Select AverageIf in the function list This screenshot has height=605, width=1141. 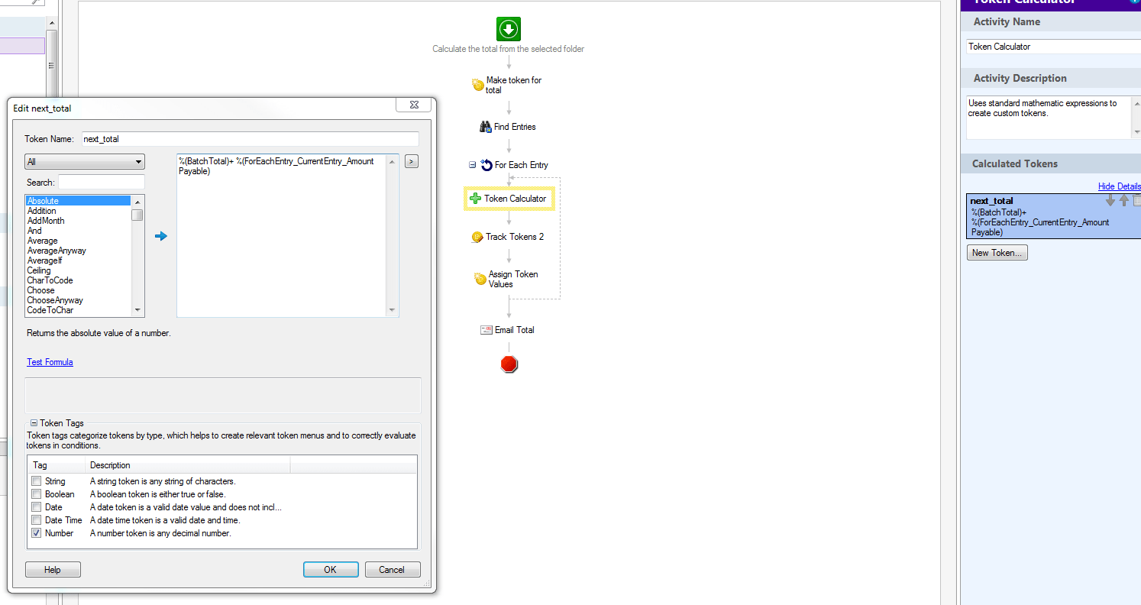43,260
